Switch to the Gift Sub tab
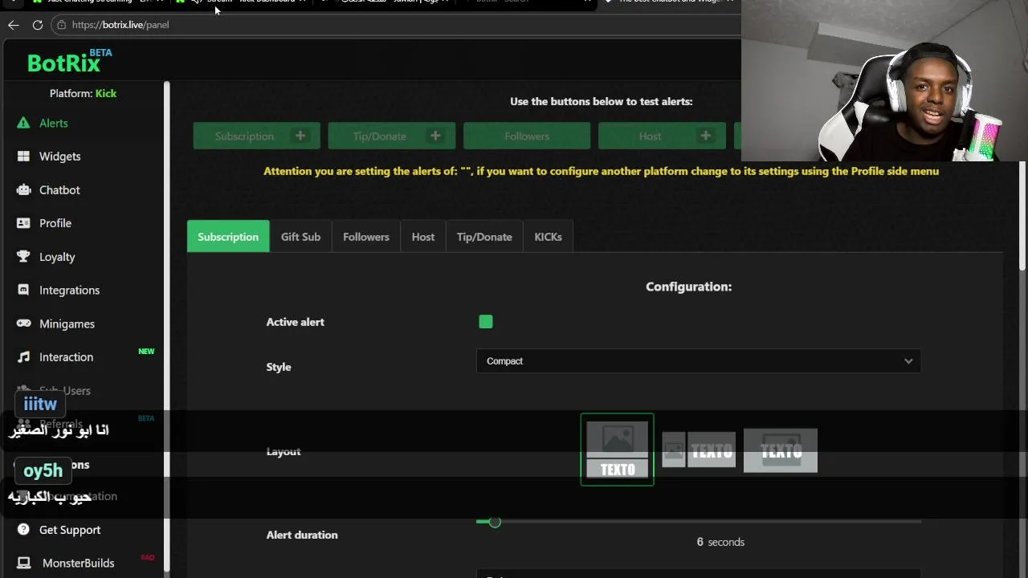This screenshot has width=1028, height=578. coord(300,237)
